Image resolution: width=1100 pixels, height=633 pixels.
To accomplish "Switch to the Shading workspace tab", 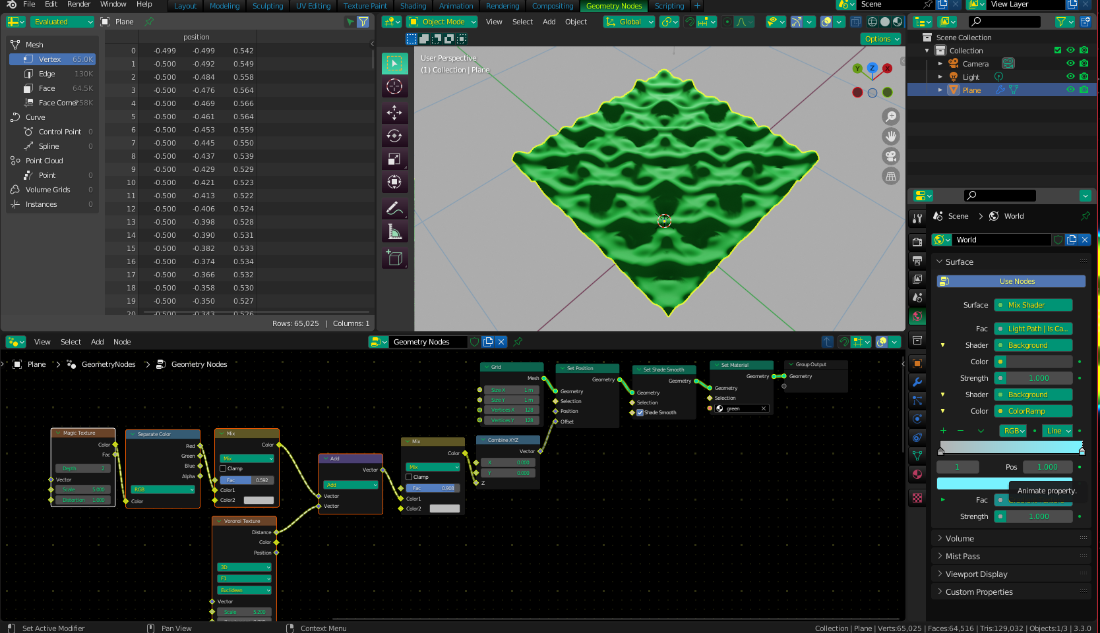I will pyautogui.click(x=413, y=6).
